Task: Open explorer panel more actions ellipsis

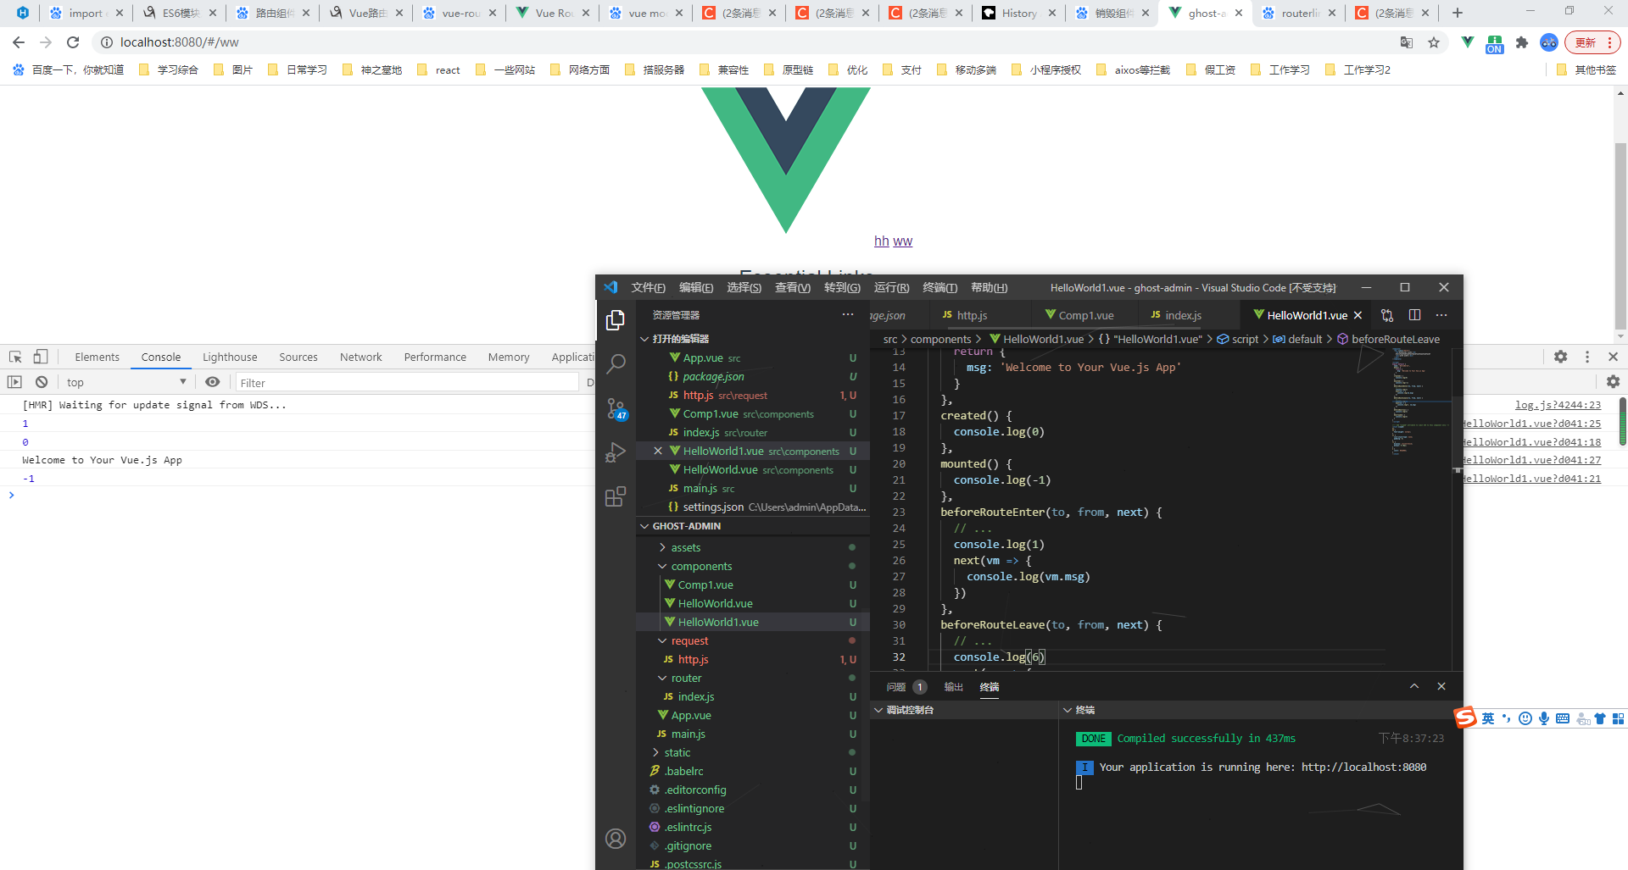Action: [848, 314]
